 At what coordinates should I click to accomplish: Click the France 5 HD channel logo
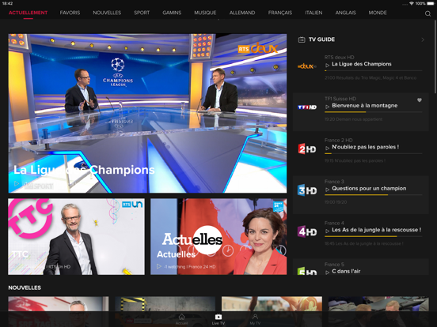click(307, 271)
